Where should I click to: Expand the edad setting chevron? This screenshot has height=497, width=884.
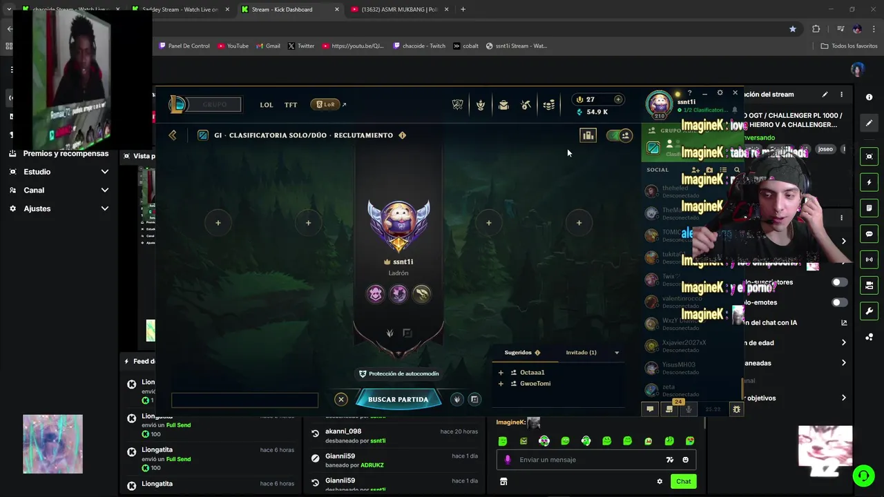[x=843, y=342]
